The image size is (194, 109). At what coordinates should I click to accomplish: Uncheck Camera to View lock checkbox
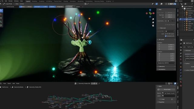pyautogui.click(x=166, y=36)
